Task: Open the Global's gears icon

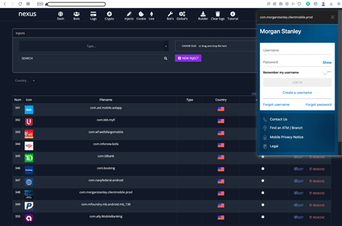Action: click(182, 14)
